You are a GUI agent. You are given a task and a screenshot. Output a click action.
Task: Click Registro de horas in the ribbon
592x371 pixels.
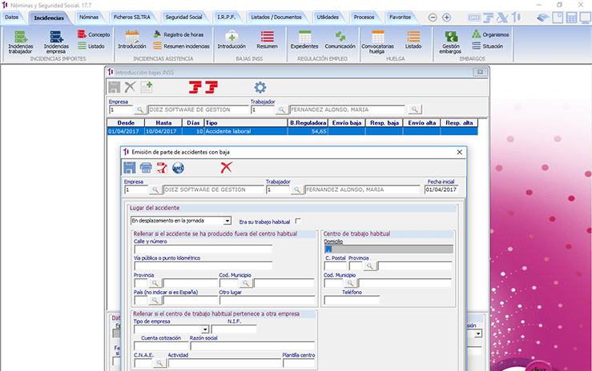[x=176, y=35]
